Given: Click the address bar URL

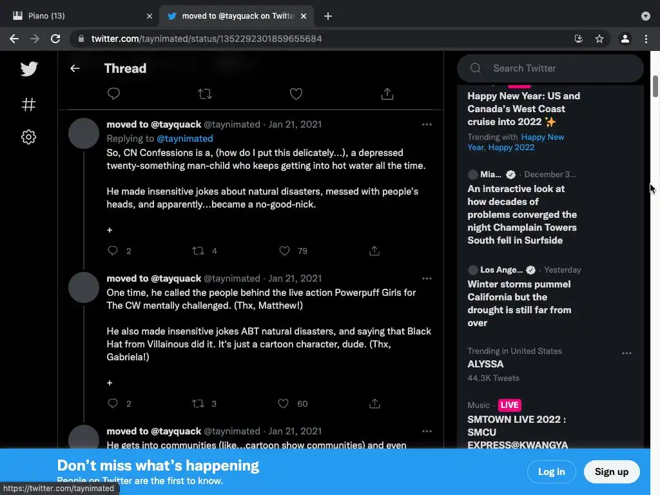Looking at the screenshot, I should [207, 39].
